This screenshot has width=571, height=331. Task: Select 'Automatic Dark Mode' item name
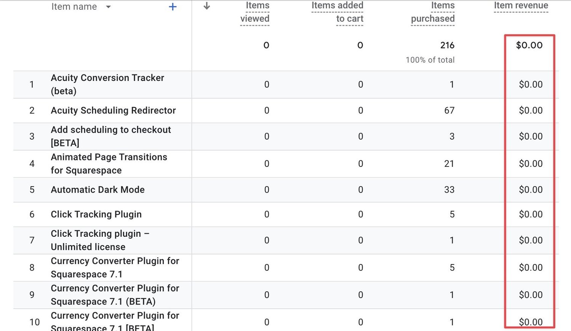tap(98, 190)
